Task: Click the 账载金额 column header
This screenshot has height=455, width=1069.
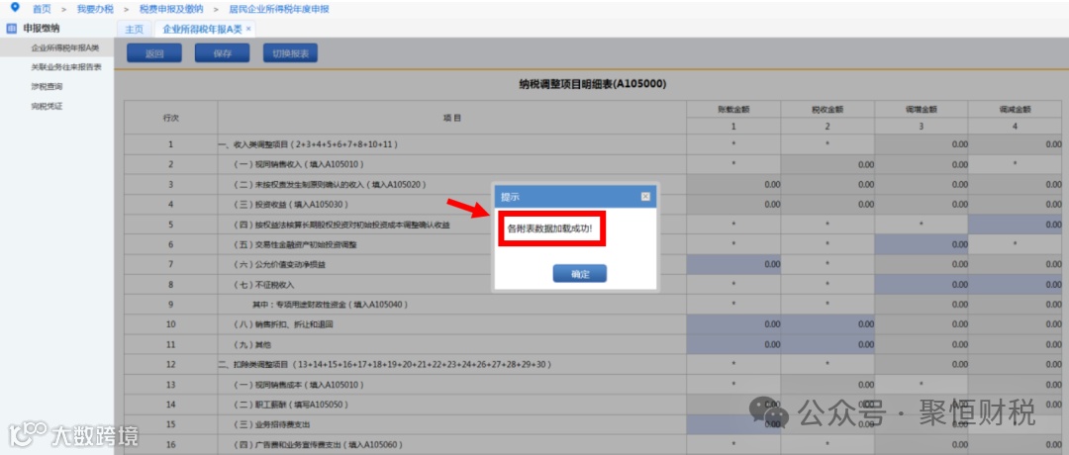Action: pyautogui.click(x=733, y=109)
